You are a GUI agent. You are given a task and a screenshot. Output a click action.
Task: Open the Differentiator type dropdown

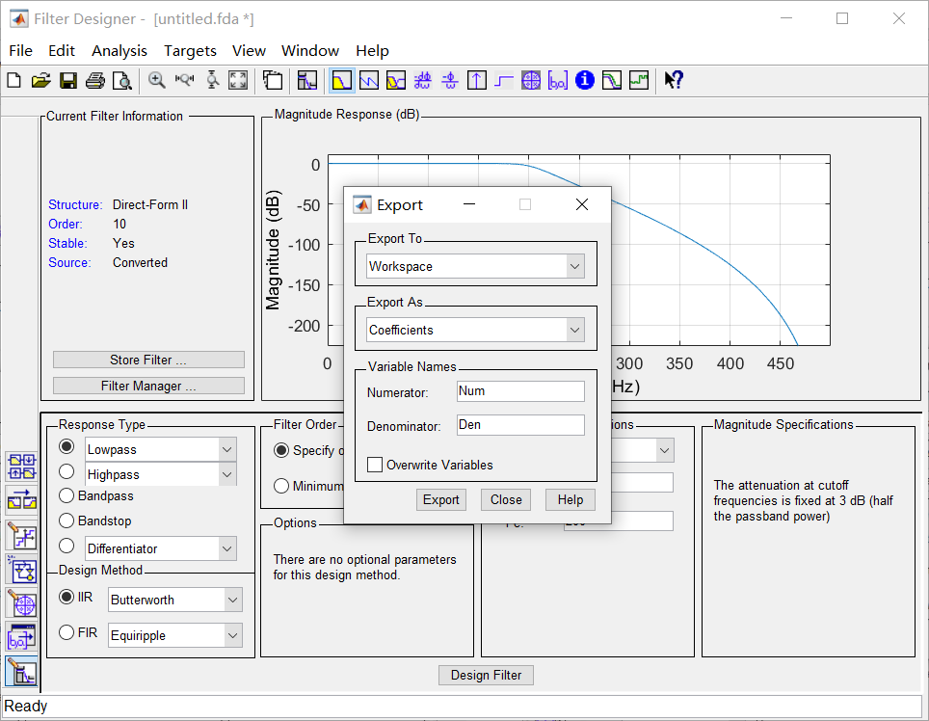[x=226, y=548]
